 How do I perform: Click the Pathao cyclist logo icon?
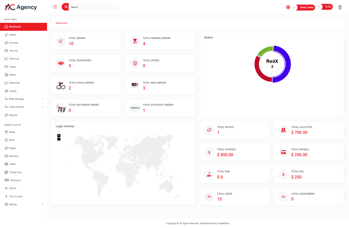[x=61, y=85]
